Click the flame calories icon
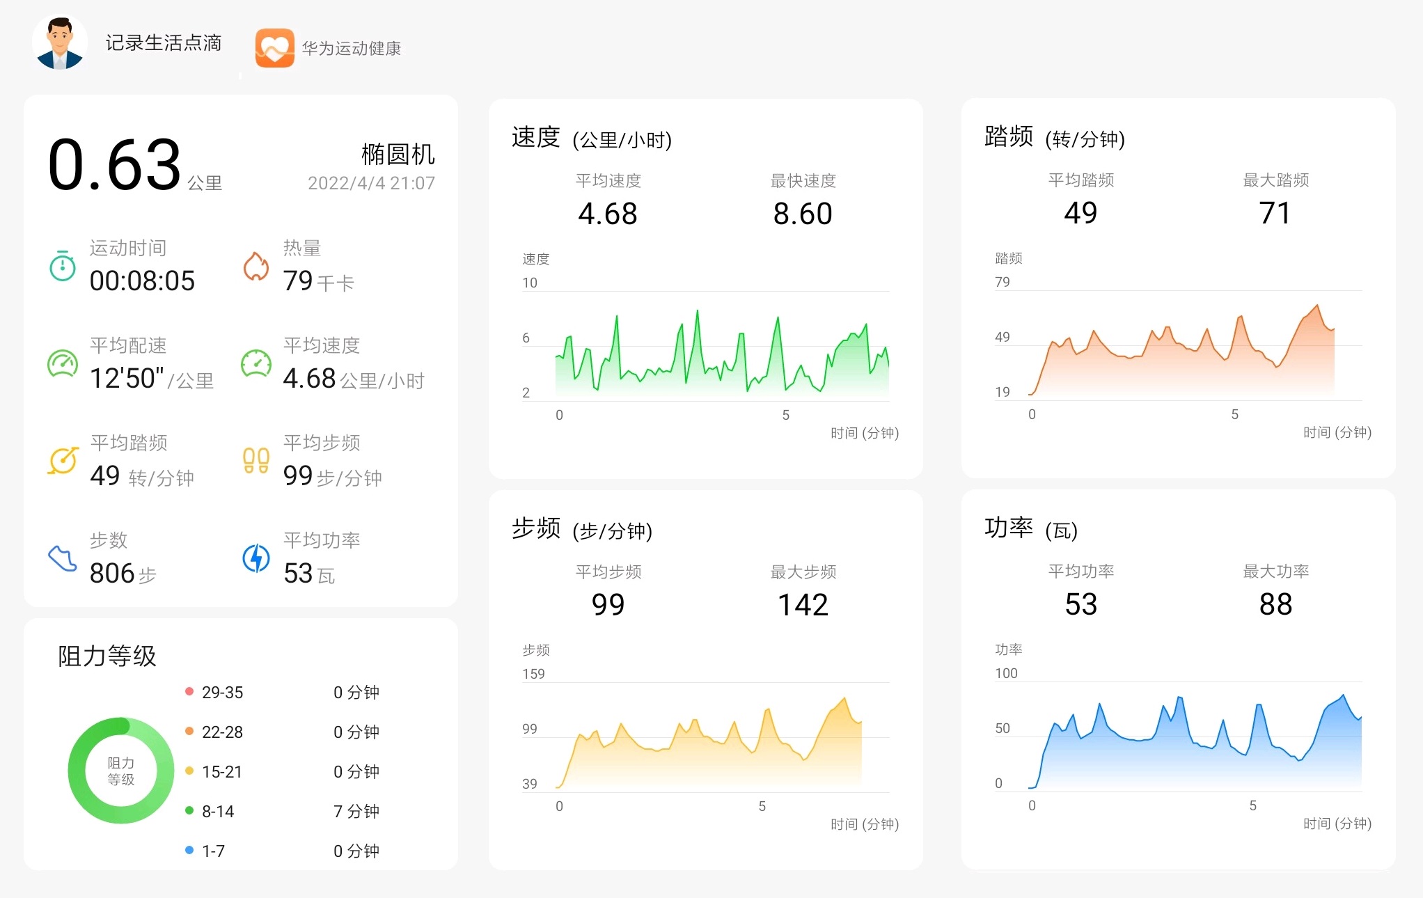The width and height of the screenshot is (1423, 898). pyautogui.click(x=255, y=266)
